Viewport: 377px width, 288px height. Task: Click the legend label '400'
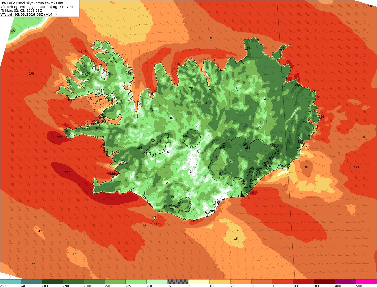click(338, 286)
